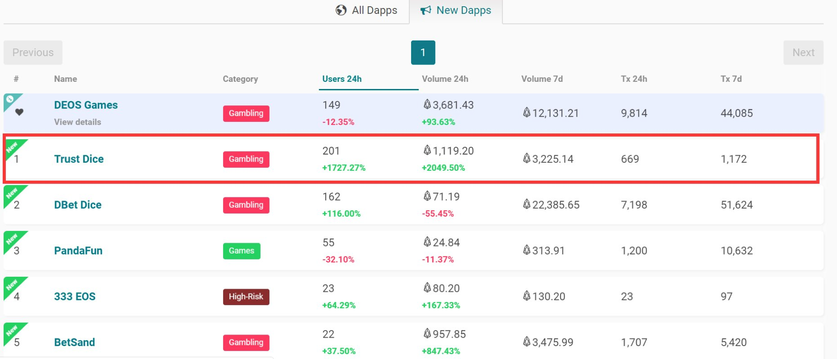Click the Tx 7d value "97"
This screenshot has width=837, height=359.
pos(727,296)
